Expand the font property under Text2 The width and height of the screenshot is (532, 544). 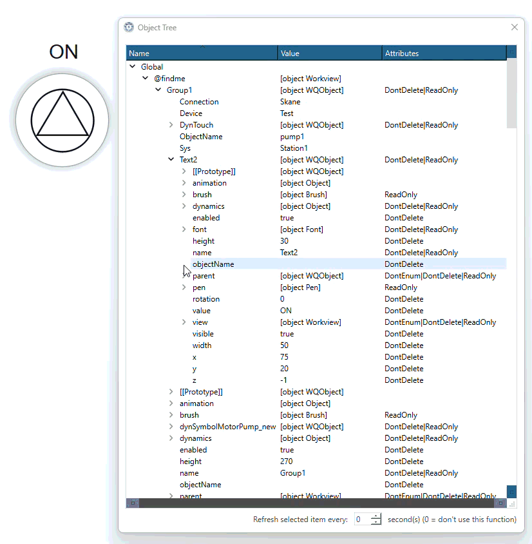coord(184,229)
